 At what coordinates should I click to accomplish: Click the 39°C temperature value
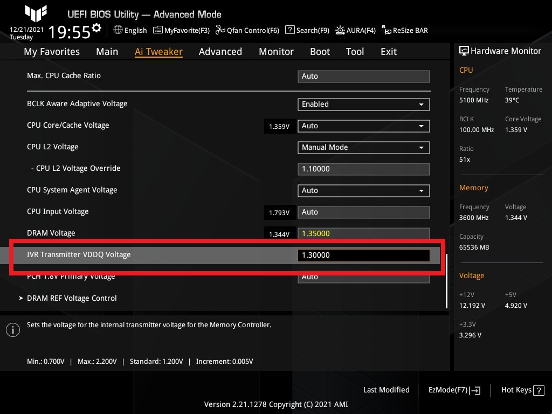coord(512,100)
